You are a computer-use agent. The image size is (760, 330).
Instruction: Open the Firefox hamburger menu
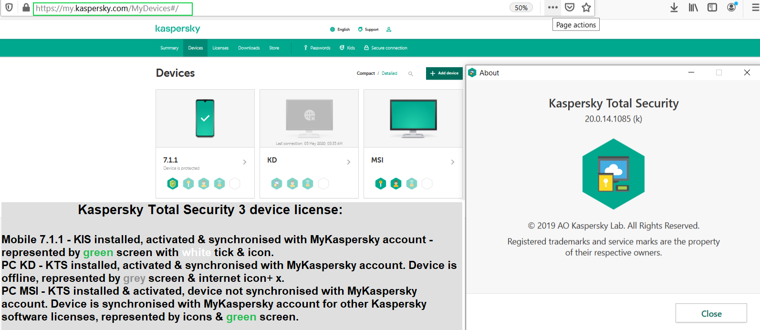coord(755,8)
